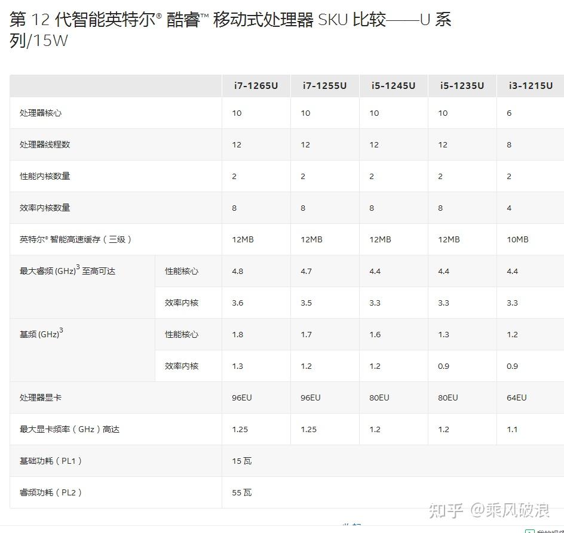Click thread count 8 for i3-1215U
This screenshot has height=533, width=564.
509,145
